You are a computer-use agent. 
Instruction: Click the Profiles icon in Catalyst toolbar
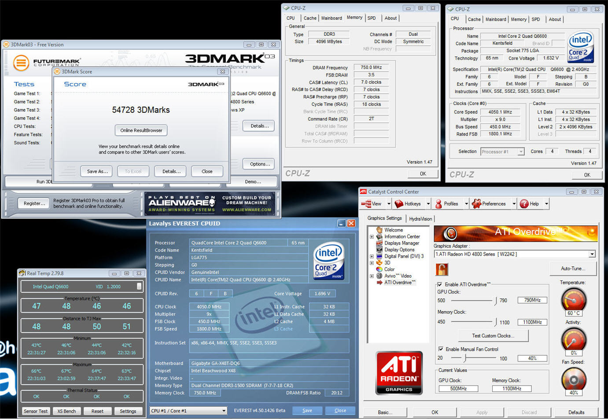[x=438, y=204]
